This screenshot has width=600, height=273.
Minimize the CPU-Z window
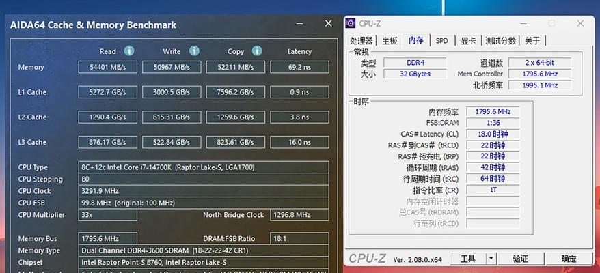point(523,24)
